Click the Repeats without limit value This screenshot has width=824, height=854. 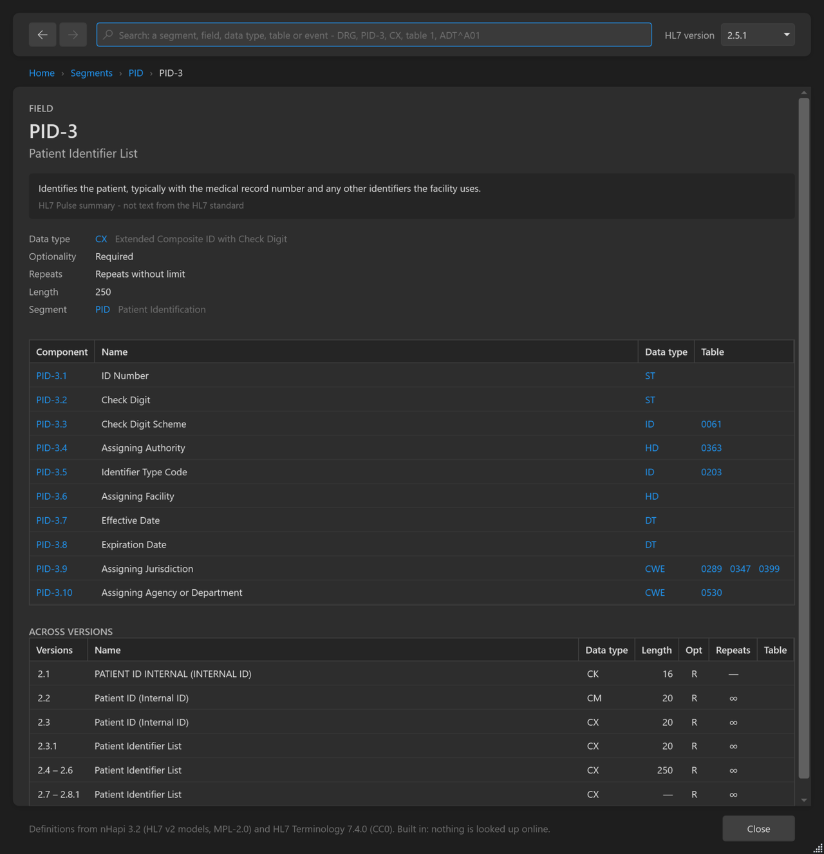140,274
